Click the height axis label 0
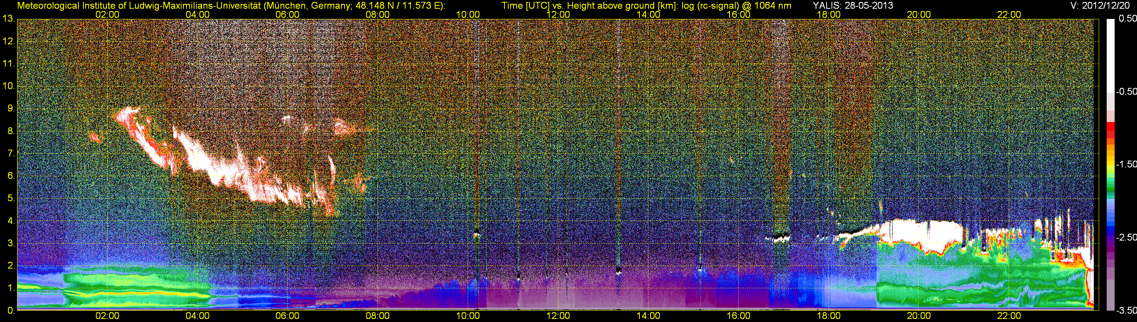 pyautogui.click(x=11, y=311)
